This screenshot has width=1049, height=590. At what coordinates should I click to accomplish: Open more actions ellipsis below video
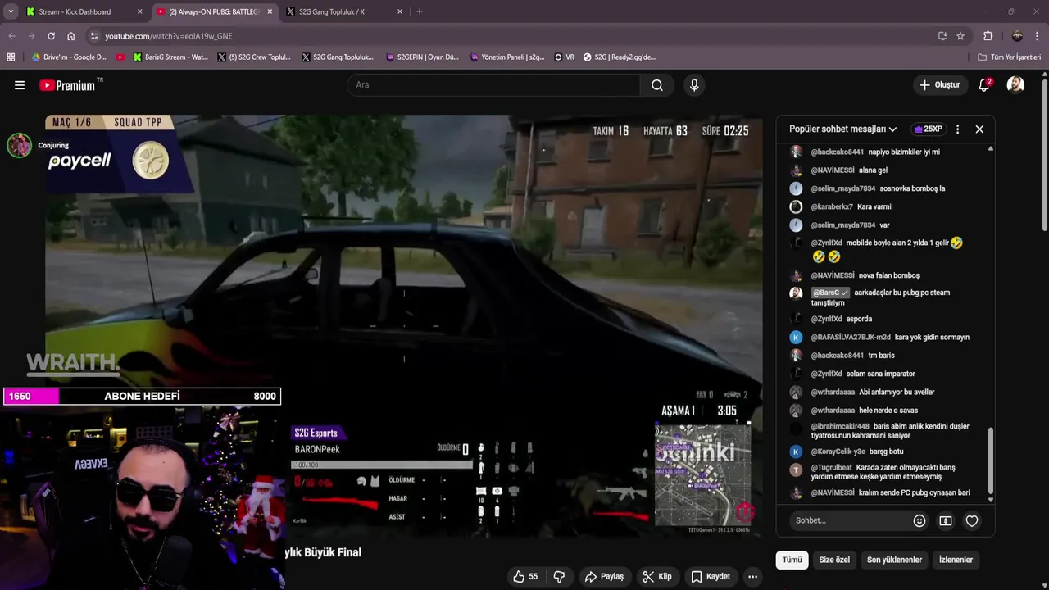tap(752, 577)
